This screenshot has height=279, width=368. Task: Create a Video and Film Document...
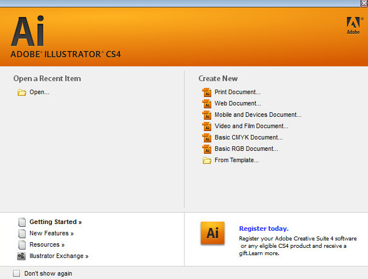(252, 126)
